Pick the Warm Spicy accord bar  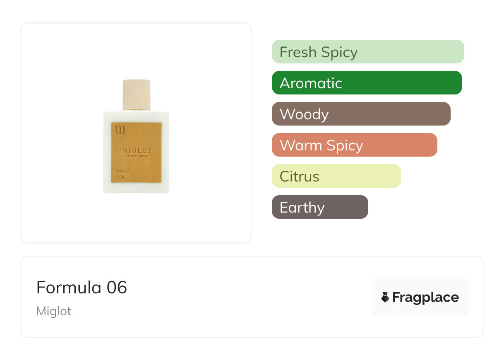pyautogui.click(x=354, y=145)
